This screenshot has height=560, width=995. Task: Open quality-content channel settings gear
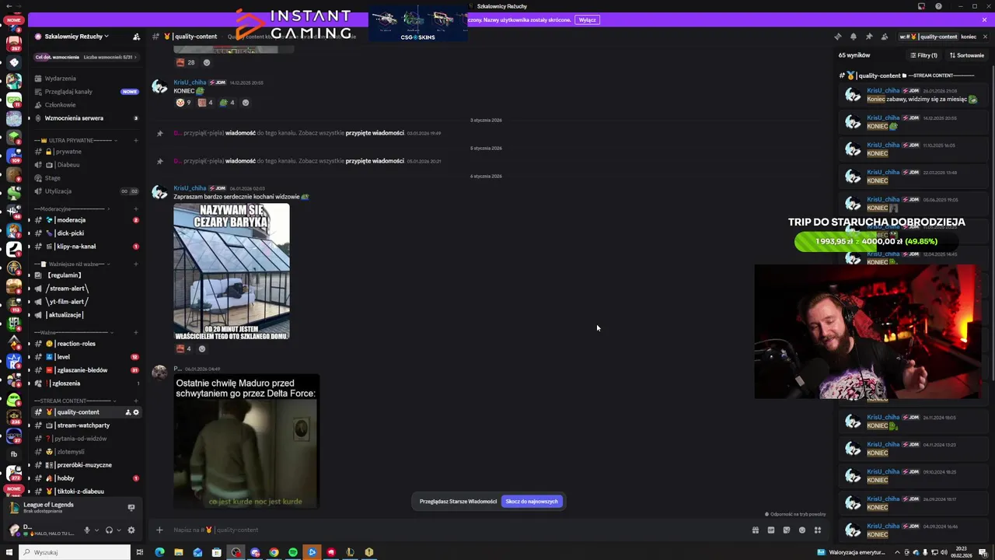tap(136, 412)
